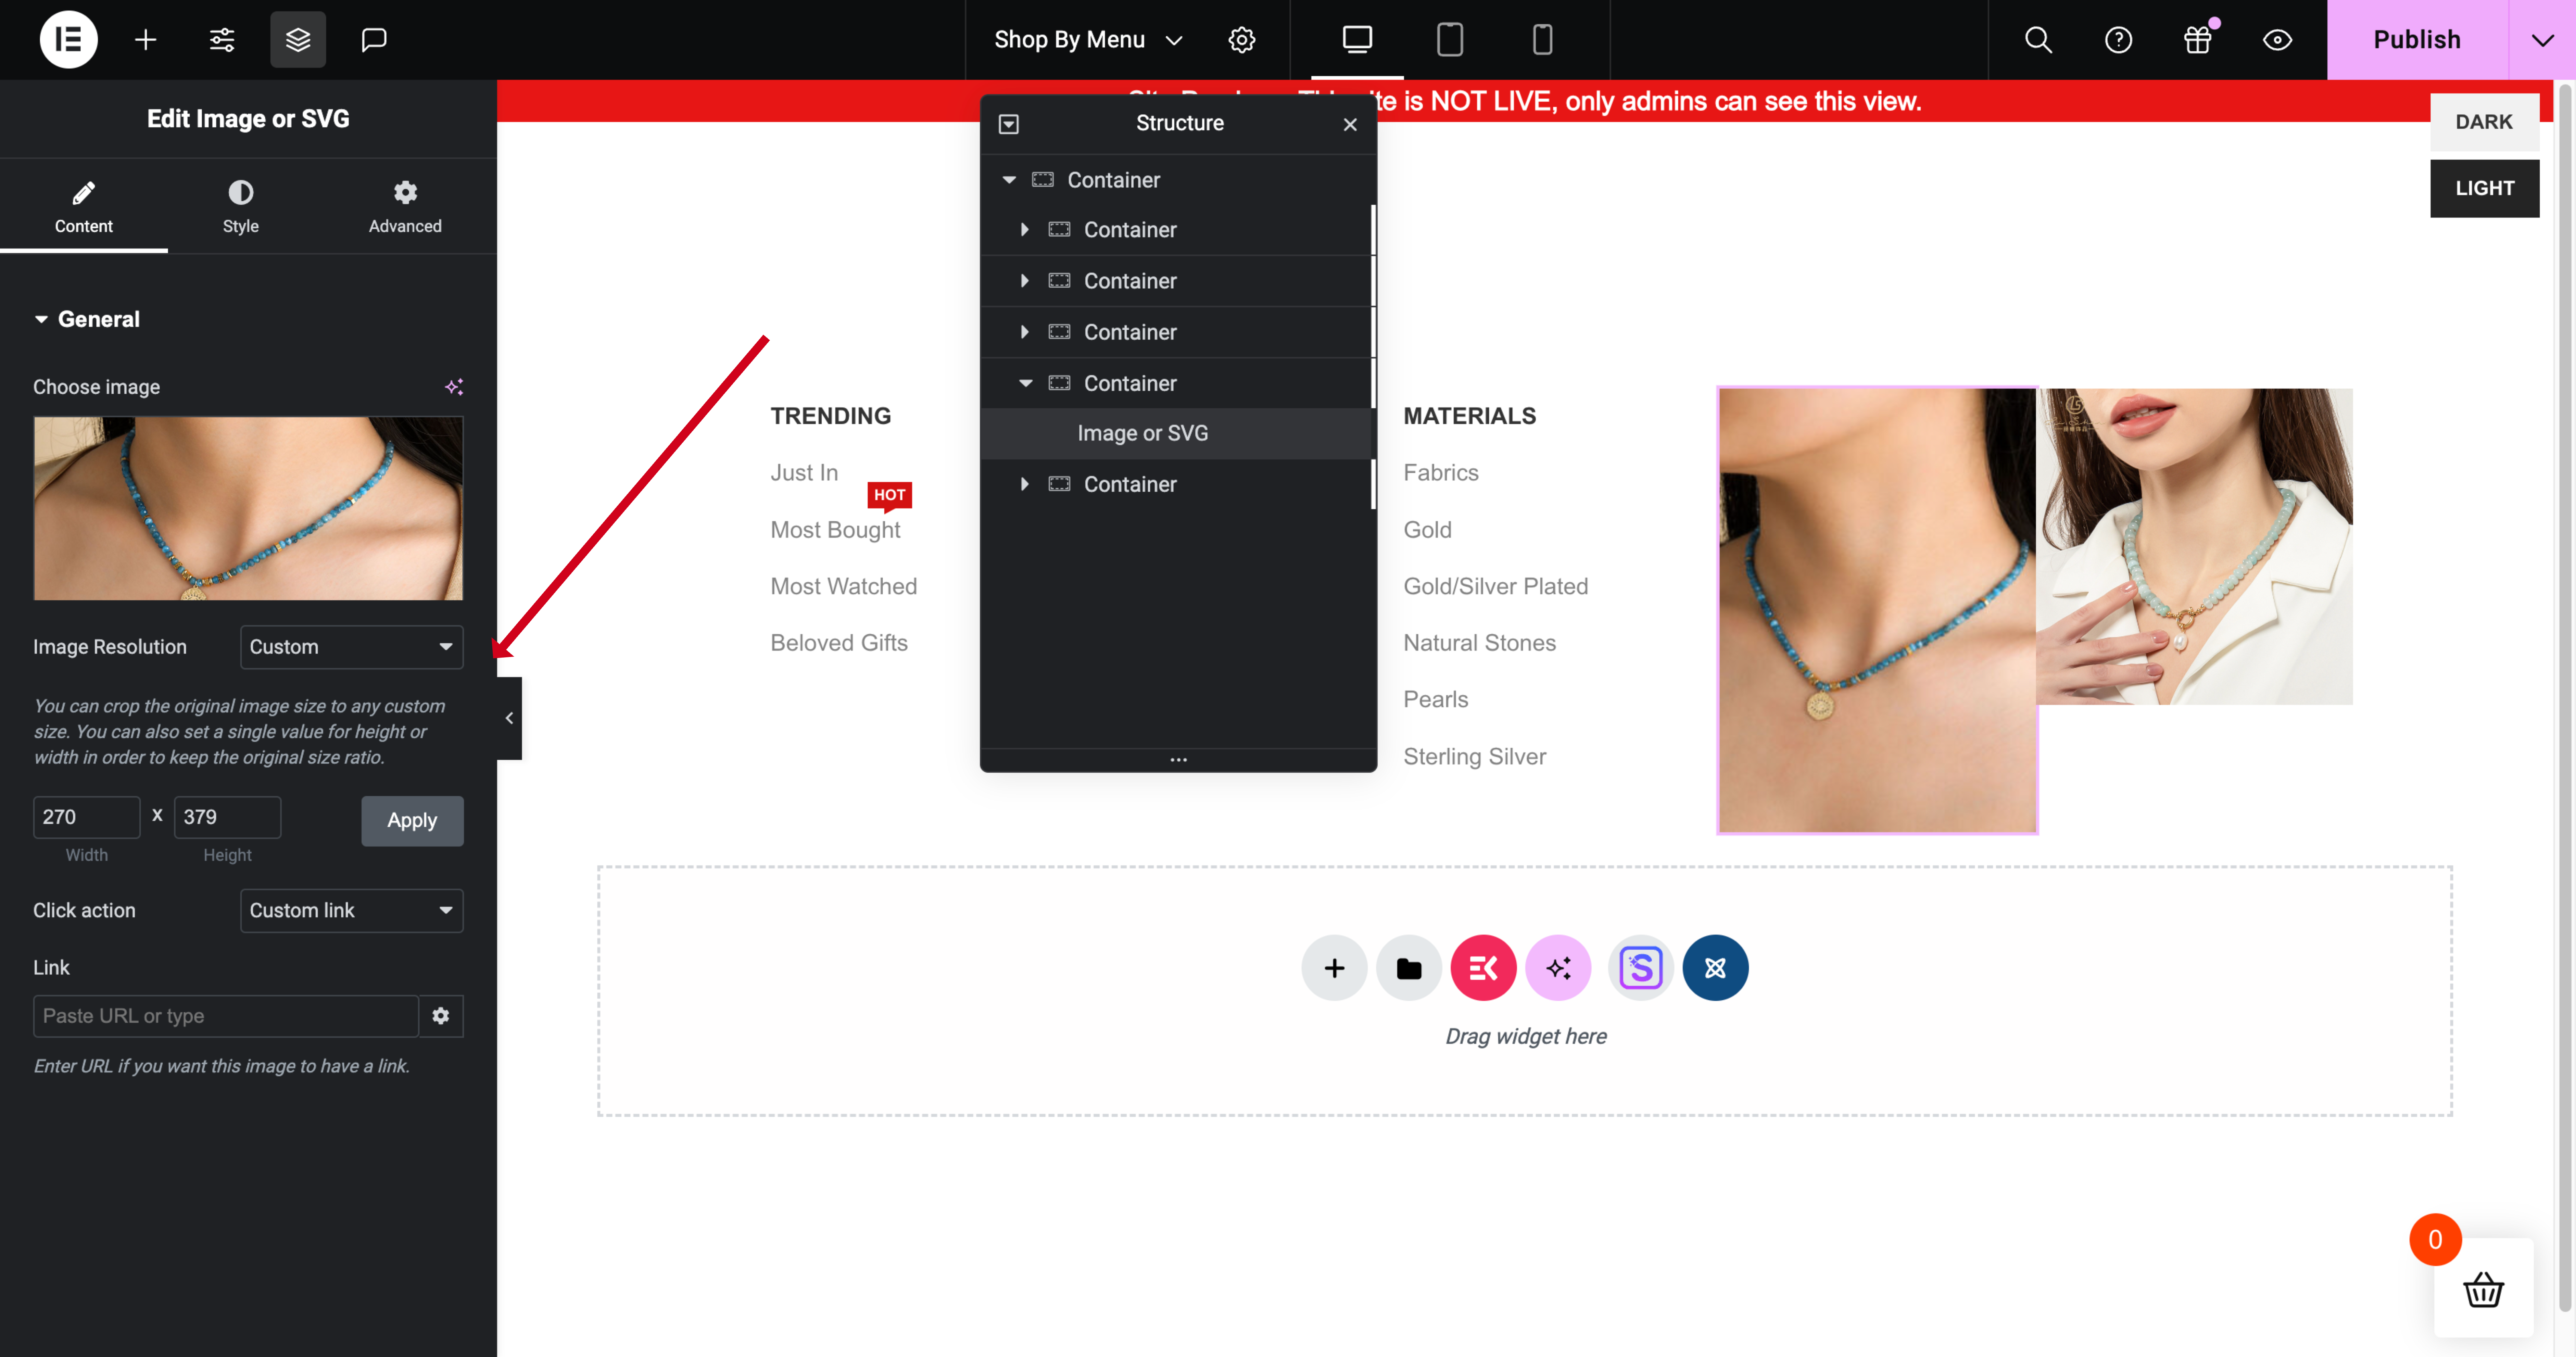
Task: Open the Notes comment icon
Action: click(x=374, y=40)
